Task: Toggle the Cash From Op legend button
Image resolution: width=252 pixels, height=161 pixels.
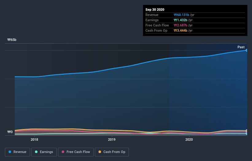Action: 112,152
